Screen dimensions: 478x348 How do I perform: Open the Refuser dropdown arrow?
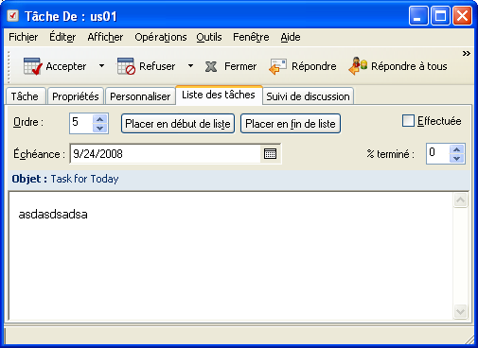[x=190, y=66]
